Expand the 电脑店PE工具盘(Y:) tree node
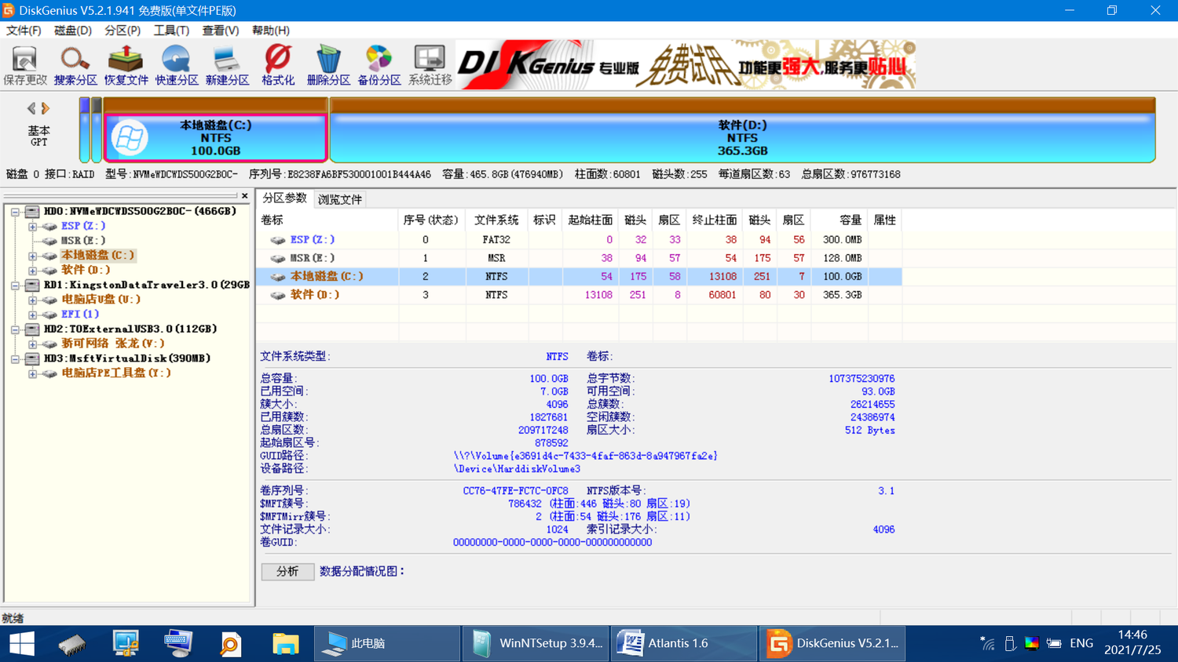The width and height of the screenshot is (1178, 662). coord(33,373)
